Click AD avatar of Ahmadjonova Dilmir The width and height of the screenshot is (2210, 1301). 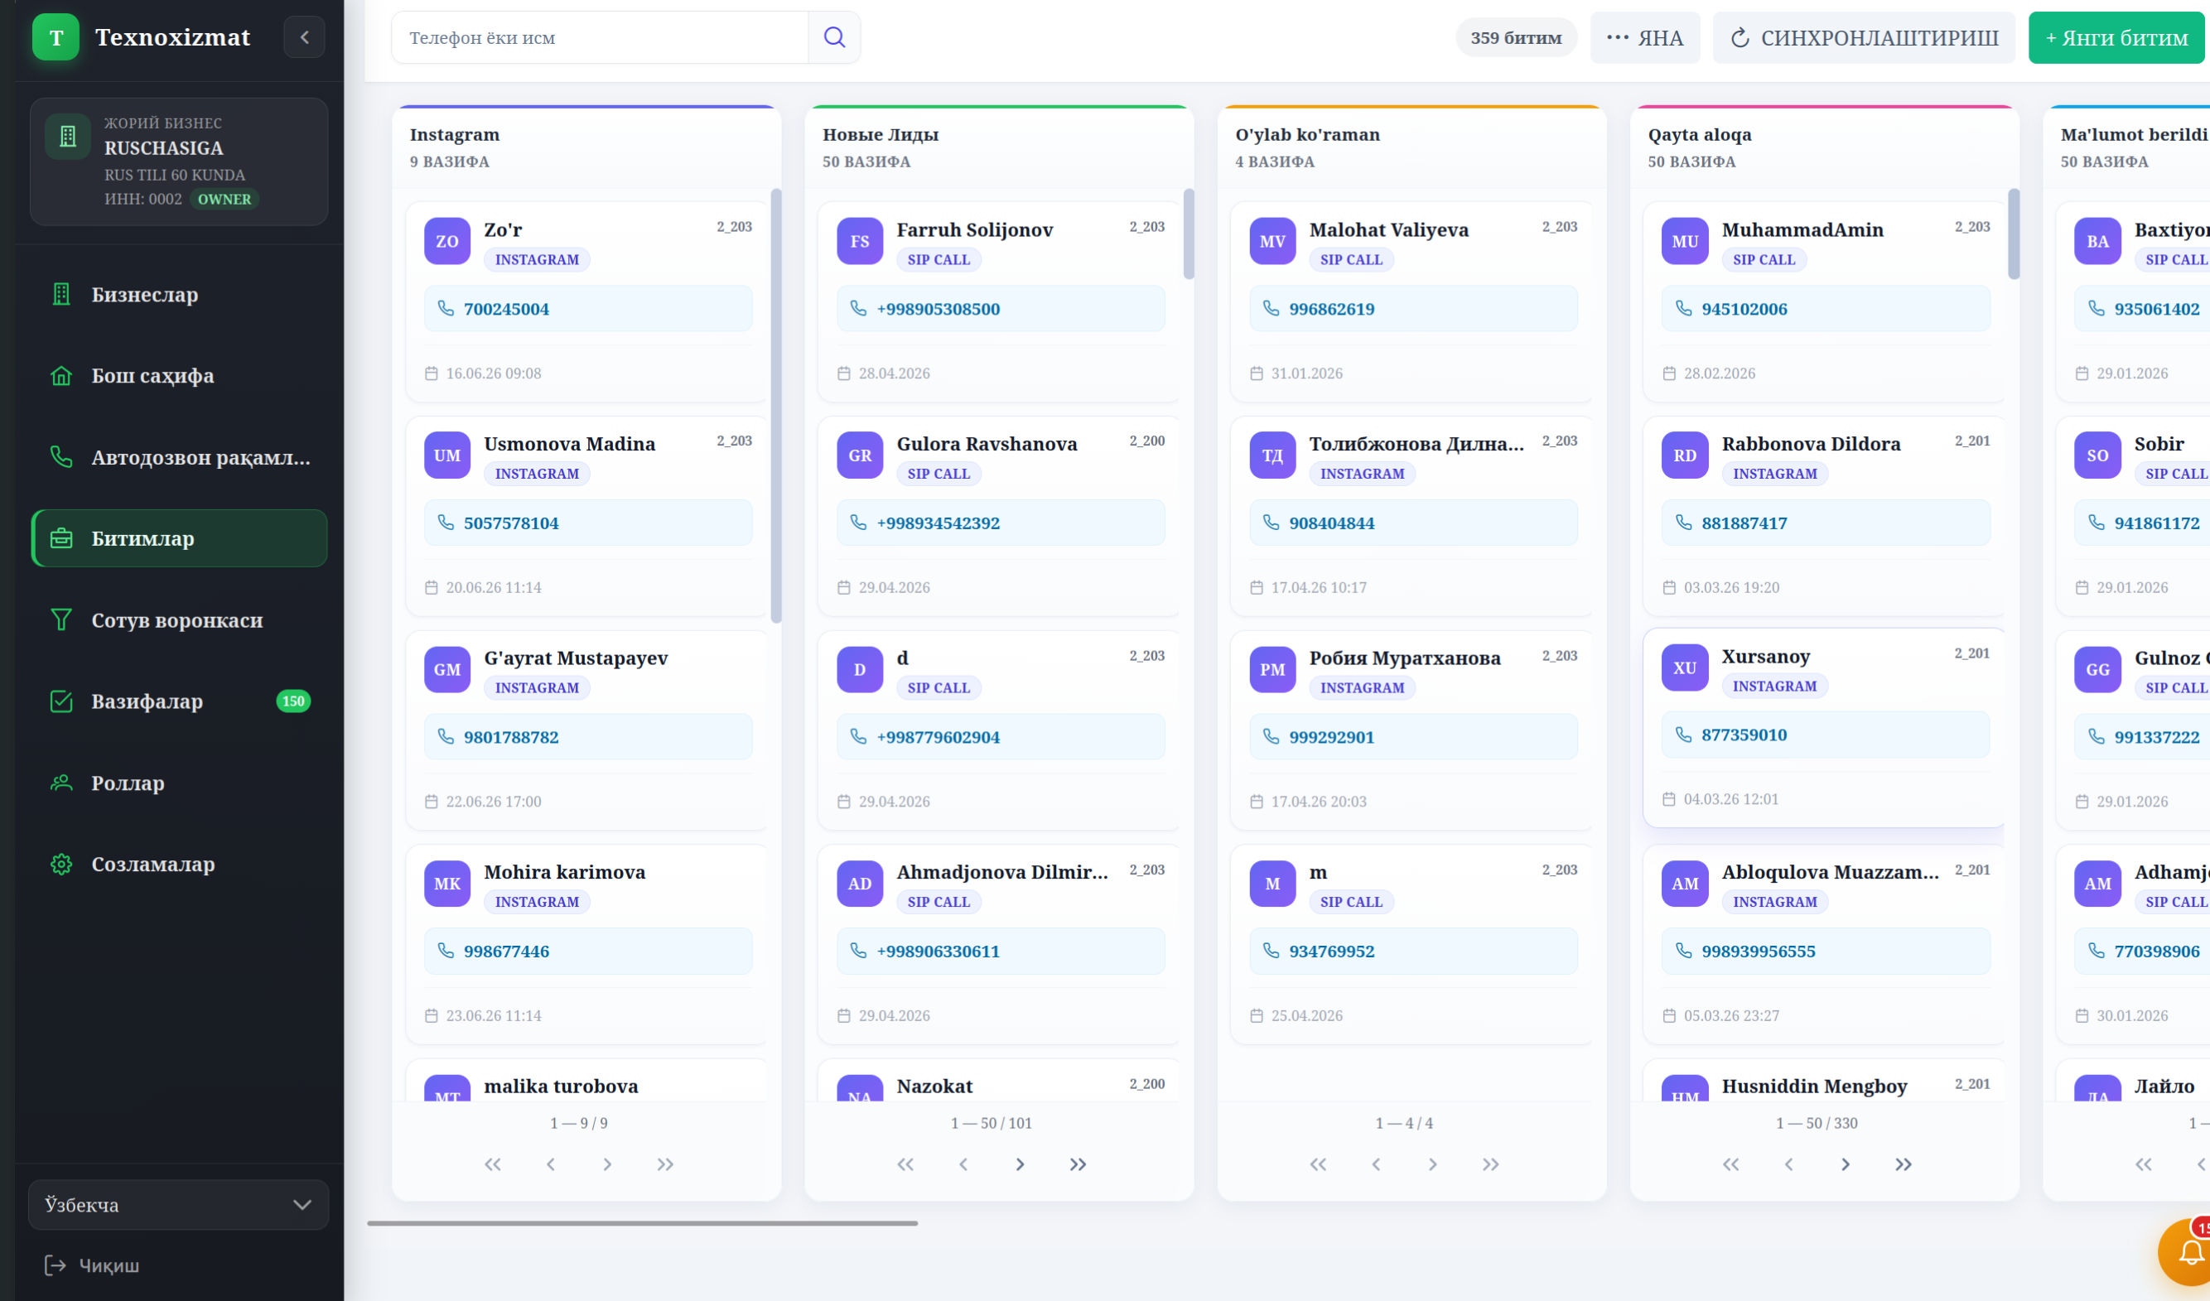click(860, 883)
